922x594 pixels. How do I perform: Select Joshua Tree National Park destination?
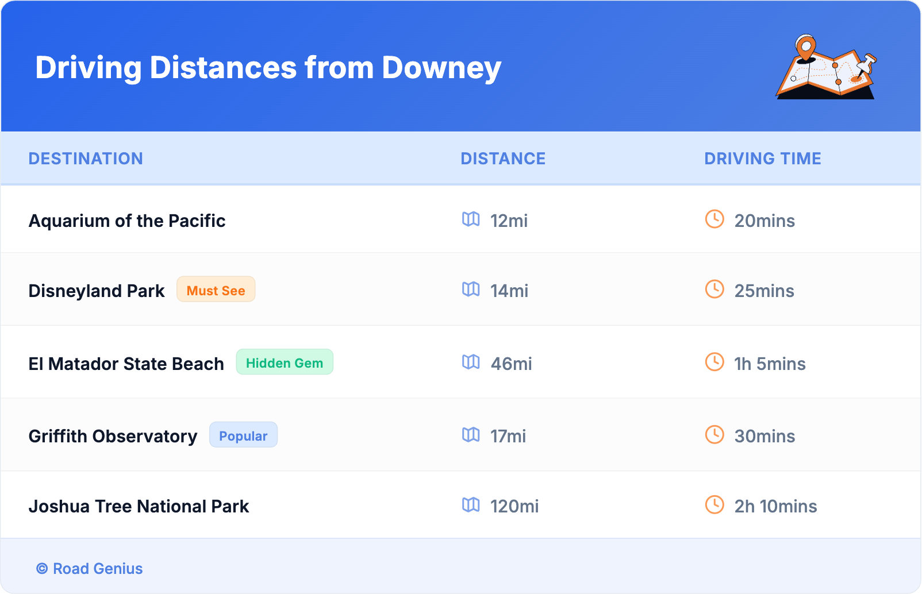tap(139, 506)
